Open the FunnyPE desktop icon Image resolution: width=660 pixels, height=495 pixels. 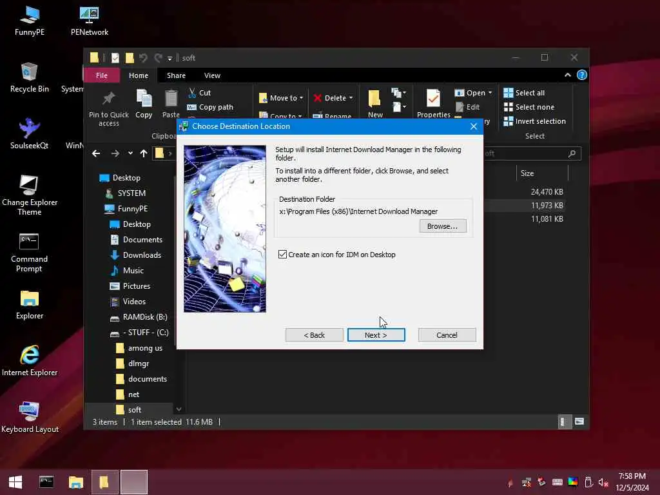point(30,21)
